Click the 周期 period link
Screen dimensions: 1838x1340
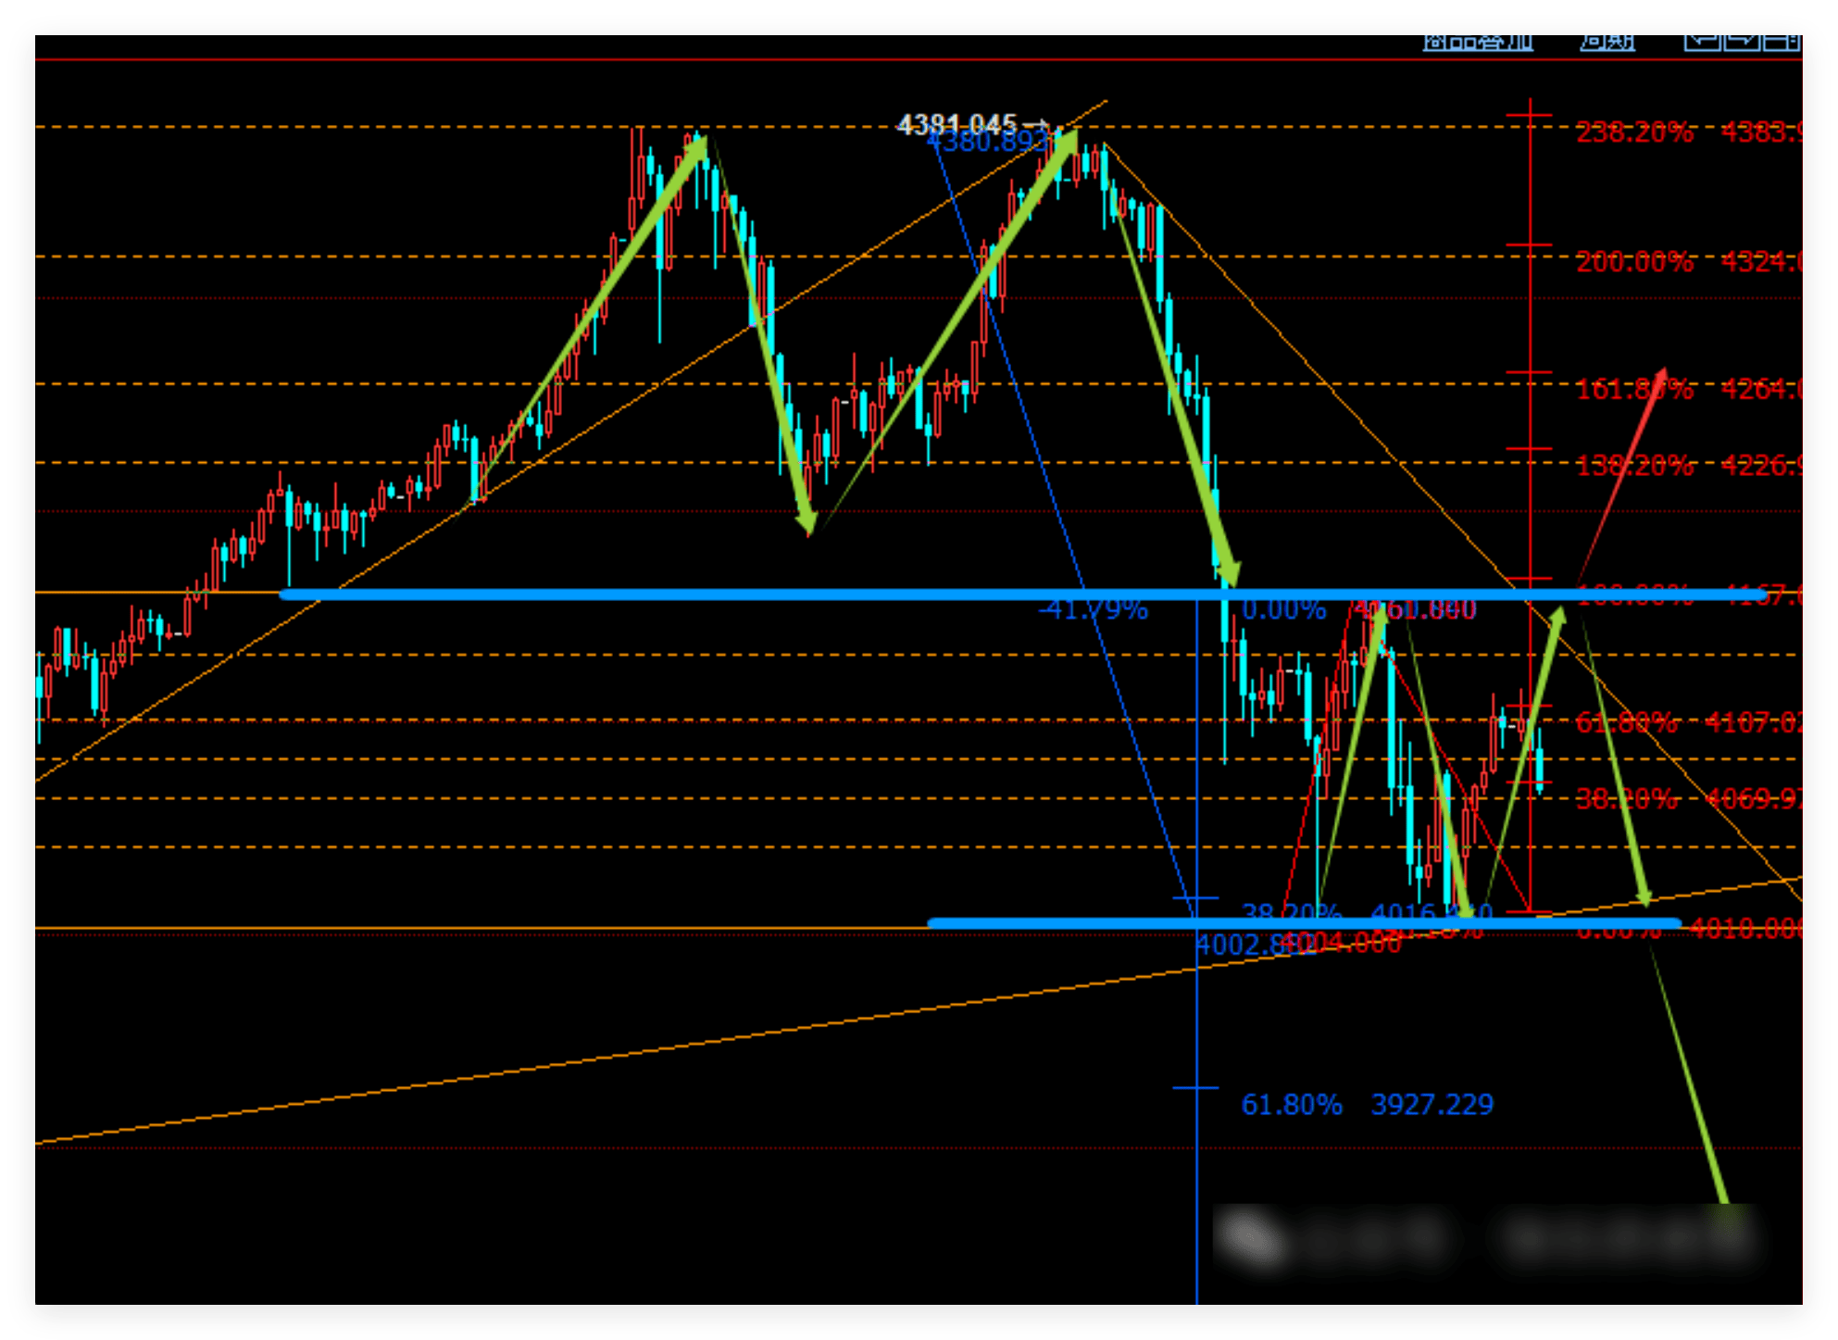(1607, 42)
